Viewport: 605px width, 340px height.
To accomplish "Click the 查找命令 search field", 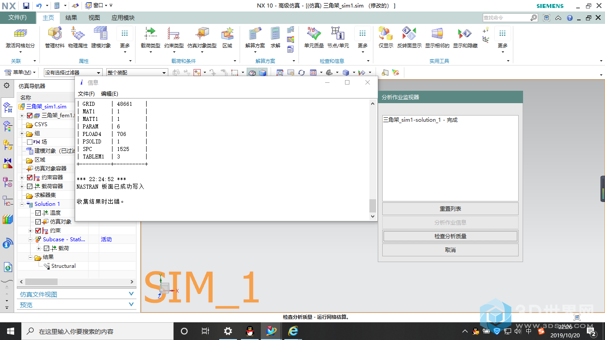I will [506, 18].
